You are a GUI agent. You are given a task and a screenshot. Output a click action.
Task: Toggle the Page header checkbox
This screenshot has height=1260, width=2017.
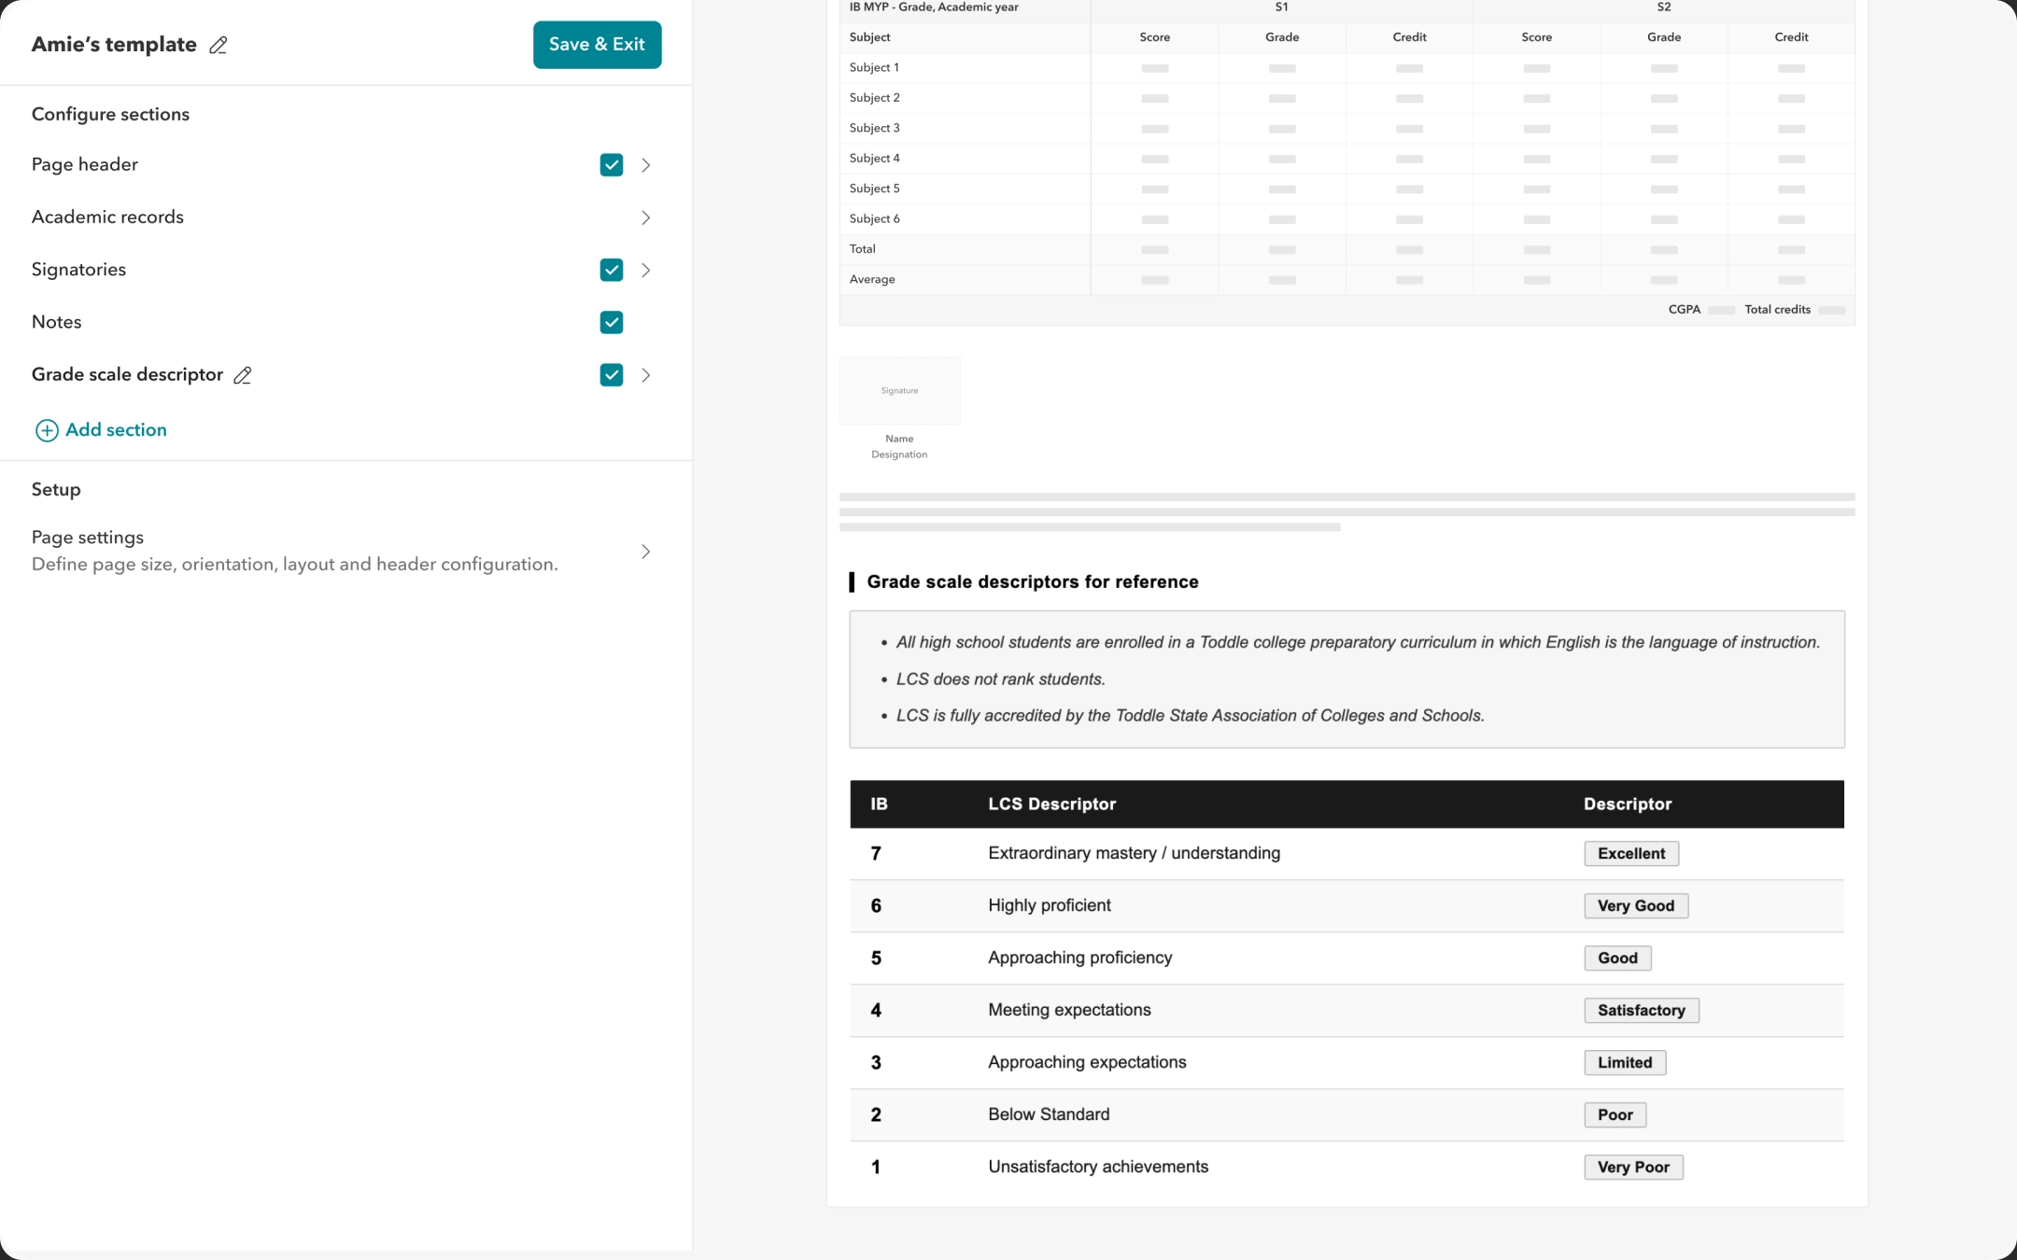click(612, 165)
